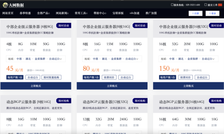This screenshot has width=224, height=134.
Task: Click the Chinese flag language icon
Action: 220,5
